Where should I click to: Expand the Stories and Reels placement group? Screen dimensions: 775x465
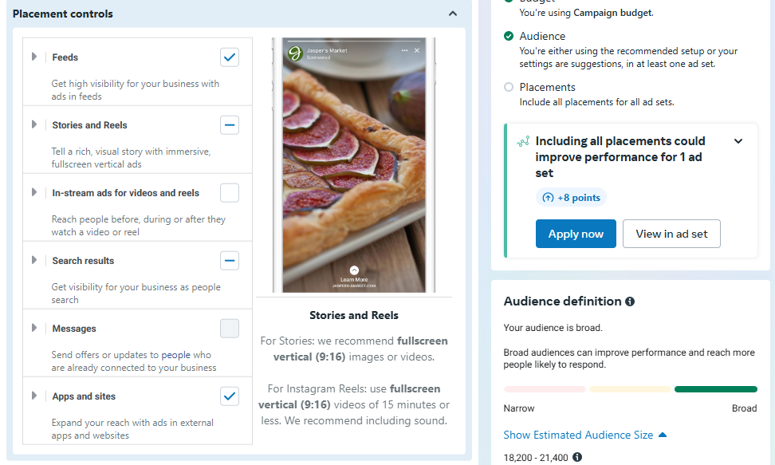click(x=34, y=124)
